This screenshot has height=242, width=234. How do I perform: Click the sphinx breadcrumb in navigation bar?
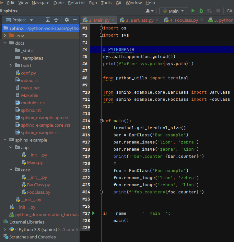[10, 11]
